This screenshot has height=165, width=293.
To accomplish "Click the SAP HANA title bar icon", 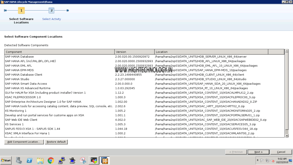I will 2,2.
